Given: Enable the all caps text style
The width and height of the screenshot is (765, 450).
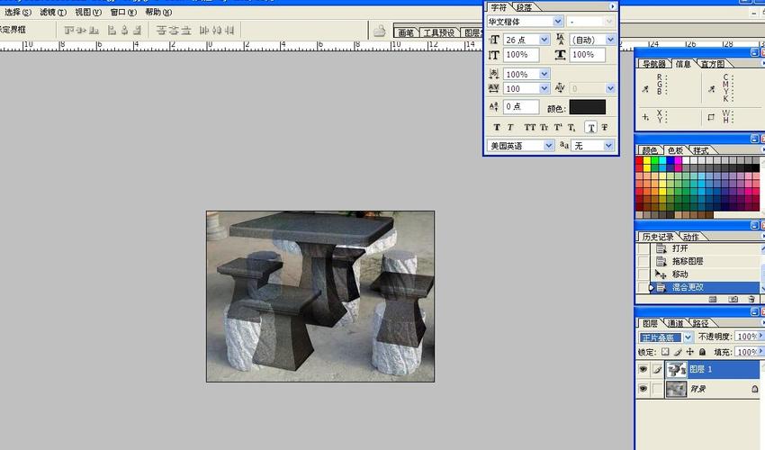Looking at the screenshot, I should tap(530, 128).
